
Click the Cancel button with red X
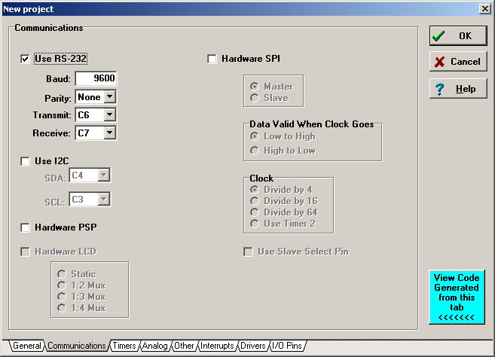[457, 62]
